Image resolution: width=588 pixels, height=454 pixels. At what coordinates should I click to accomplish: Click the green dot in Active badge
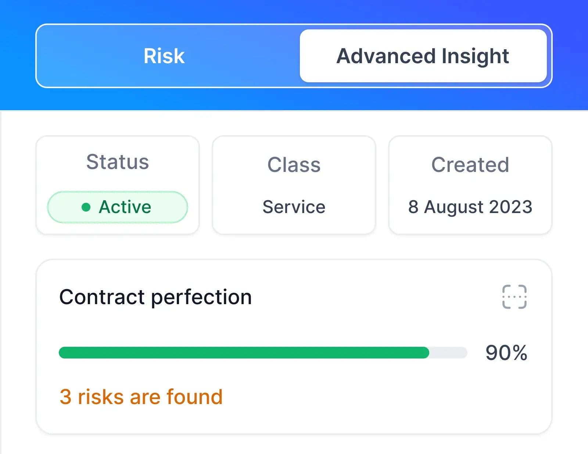pos(86,207)
